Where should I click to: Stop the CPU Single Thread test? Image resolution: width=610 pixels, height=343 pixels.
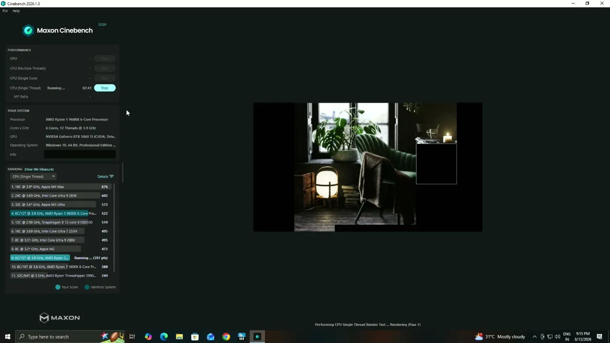coord(104,88)
